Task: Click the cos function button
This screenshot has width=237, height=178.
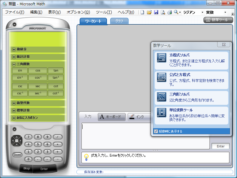Action: [x=38, y=70]
